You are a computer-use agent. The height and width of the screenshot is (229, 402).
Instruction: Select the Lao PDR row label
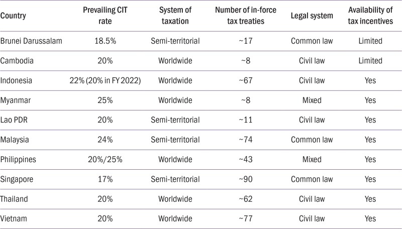[x=16, y=120]
